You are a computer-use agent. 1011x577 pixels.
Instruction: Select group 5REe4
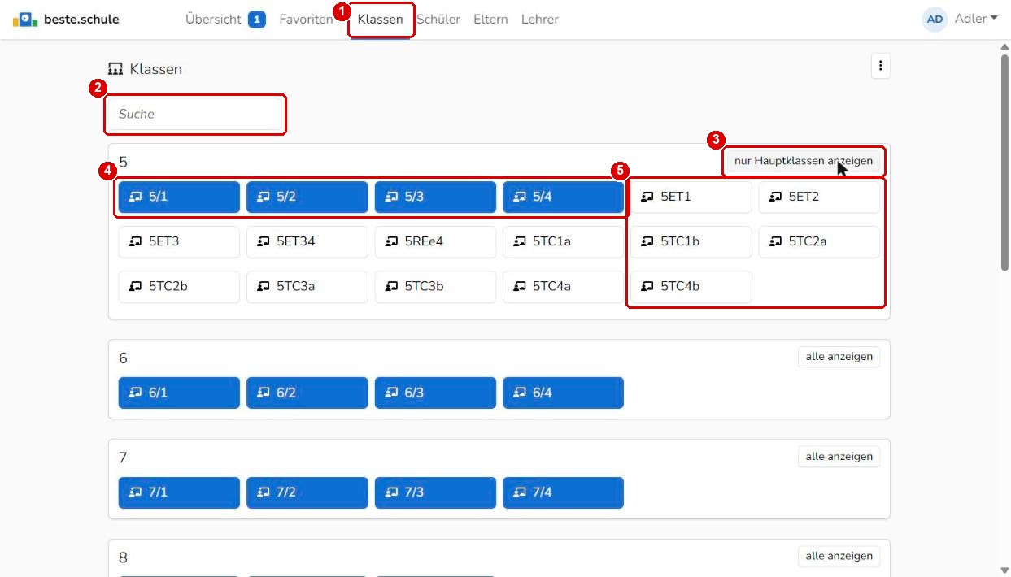(435, 242)
